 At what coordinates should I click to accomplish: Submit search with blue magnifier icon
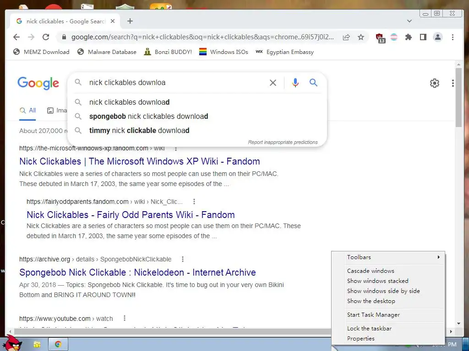313,82
